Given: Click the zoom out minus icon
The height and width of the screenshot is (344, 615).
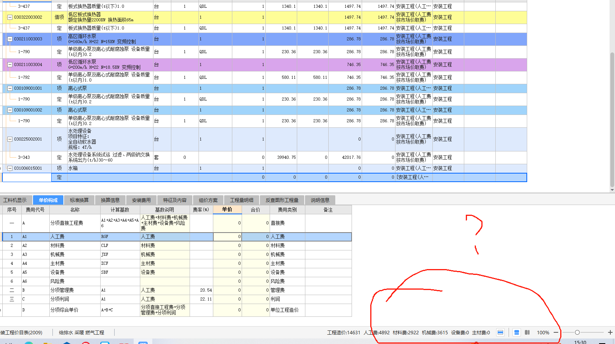Looking at the screenshot, I should (556, 332).
